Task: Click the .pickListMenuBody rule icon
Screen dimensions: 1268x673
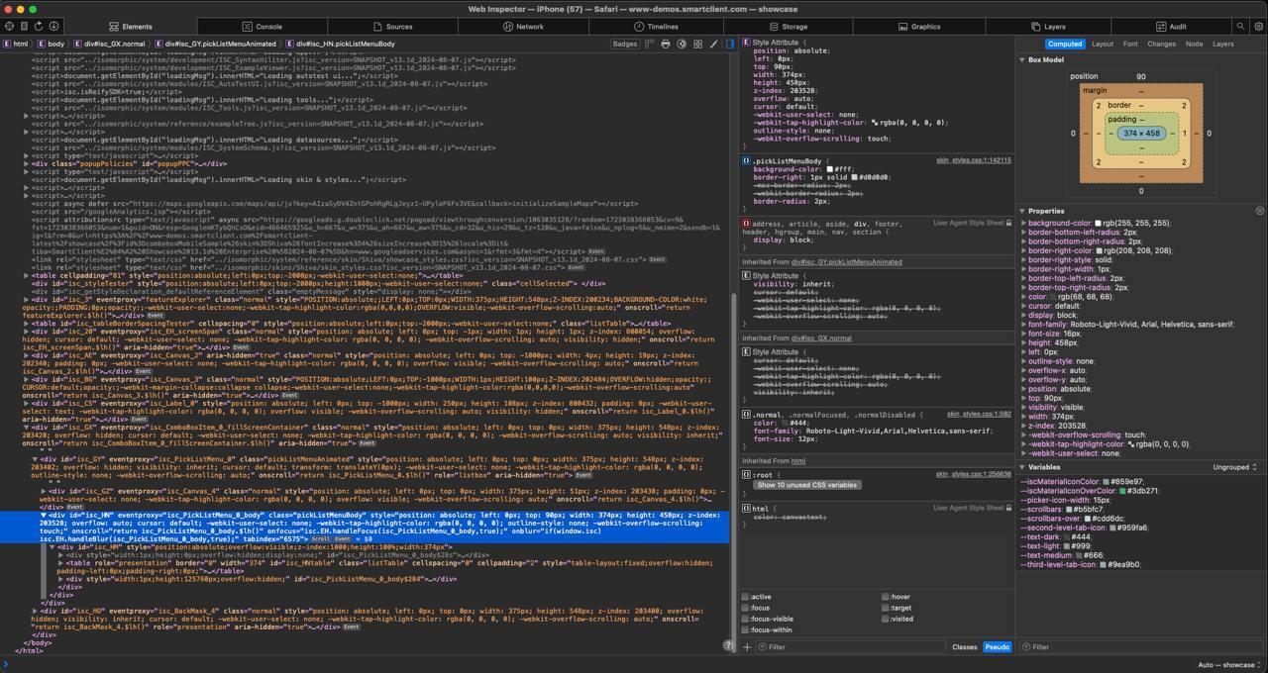Action: (x=746, y=160)
